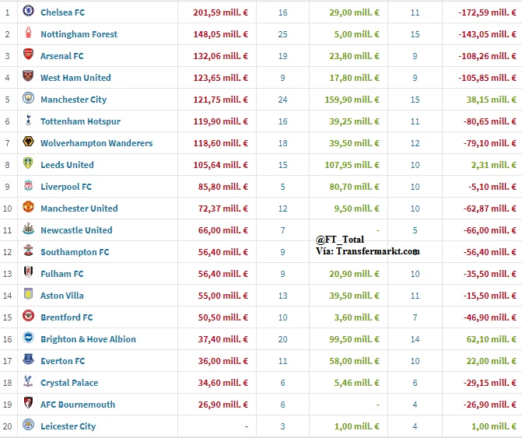Open Brighton & Hove Albion link
Image resolution: width=522 pixels, height=438 pixels.
(x=88, y=339)
